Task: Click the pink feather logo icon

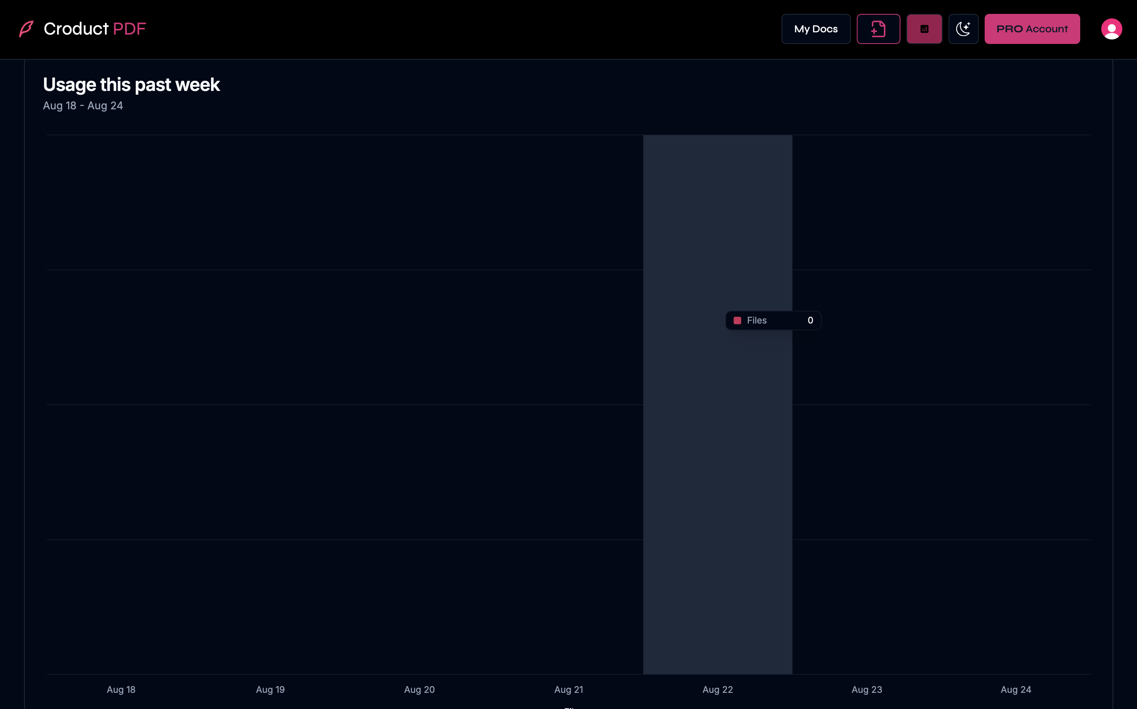Action: (x=26, y=29)
